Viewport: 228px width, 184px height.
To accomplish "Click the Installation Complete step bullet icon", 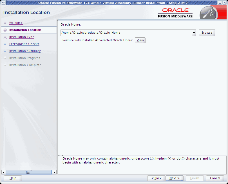I will (5, 65).
